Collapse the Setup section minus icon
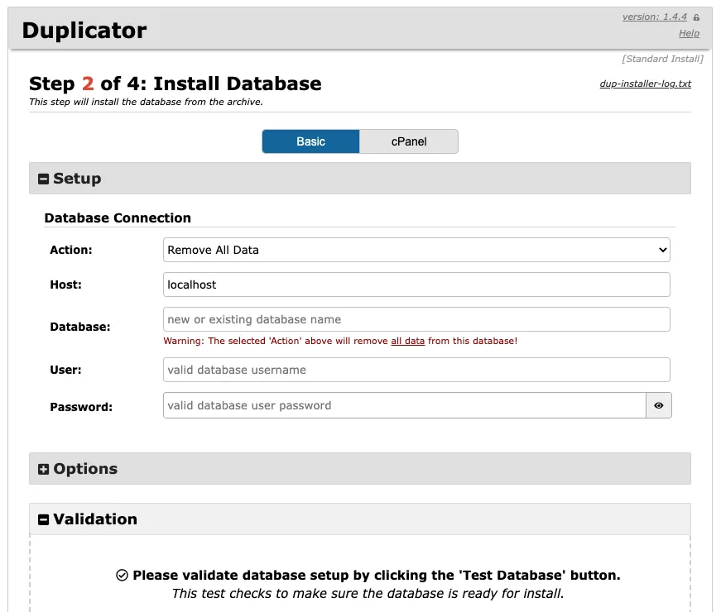 43,179
